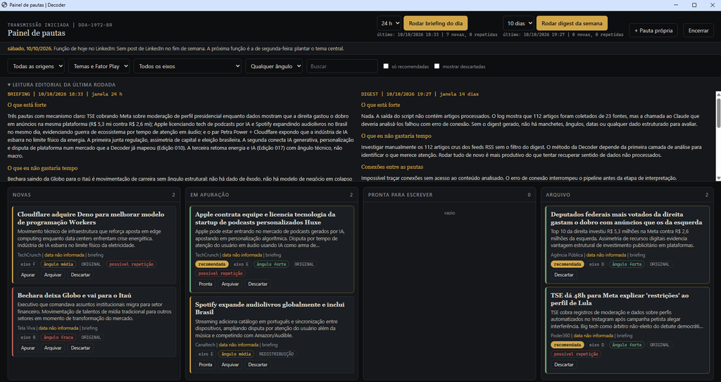The height and width of the screenshot is (382, 721).
Task: Click the Poder360 source label
Action: [560, 336]
